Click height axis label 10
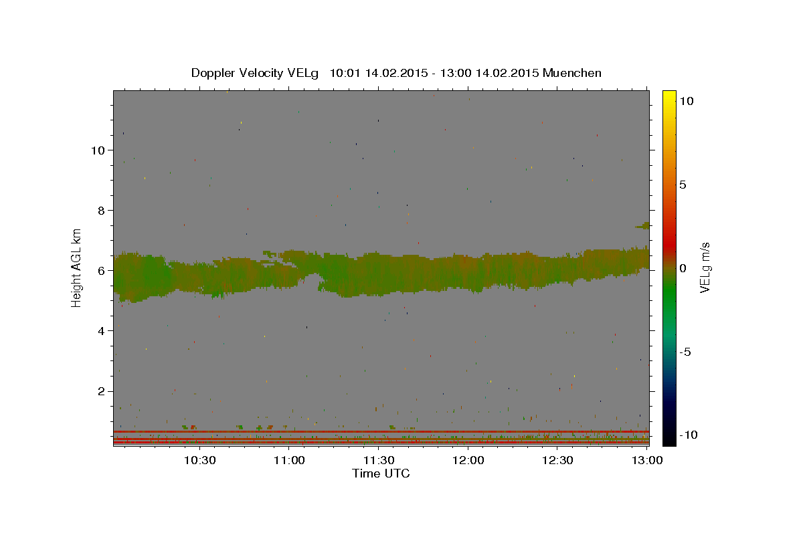Viewport: 803px width, 535px height. click(98, 150)
